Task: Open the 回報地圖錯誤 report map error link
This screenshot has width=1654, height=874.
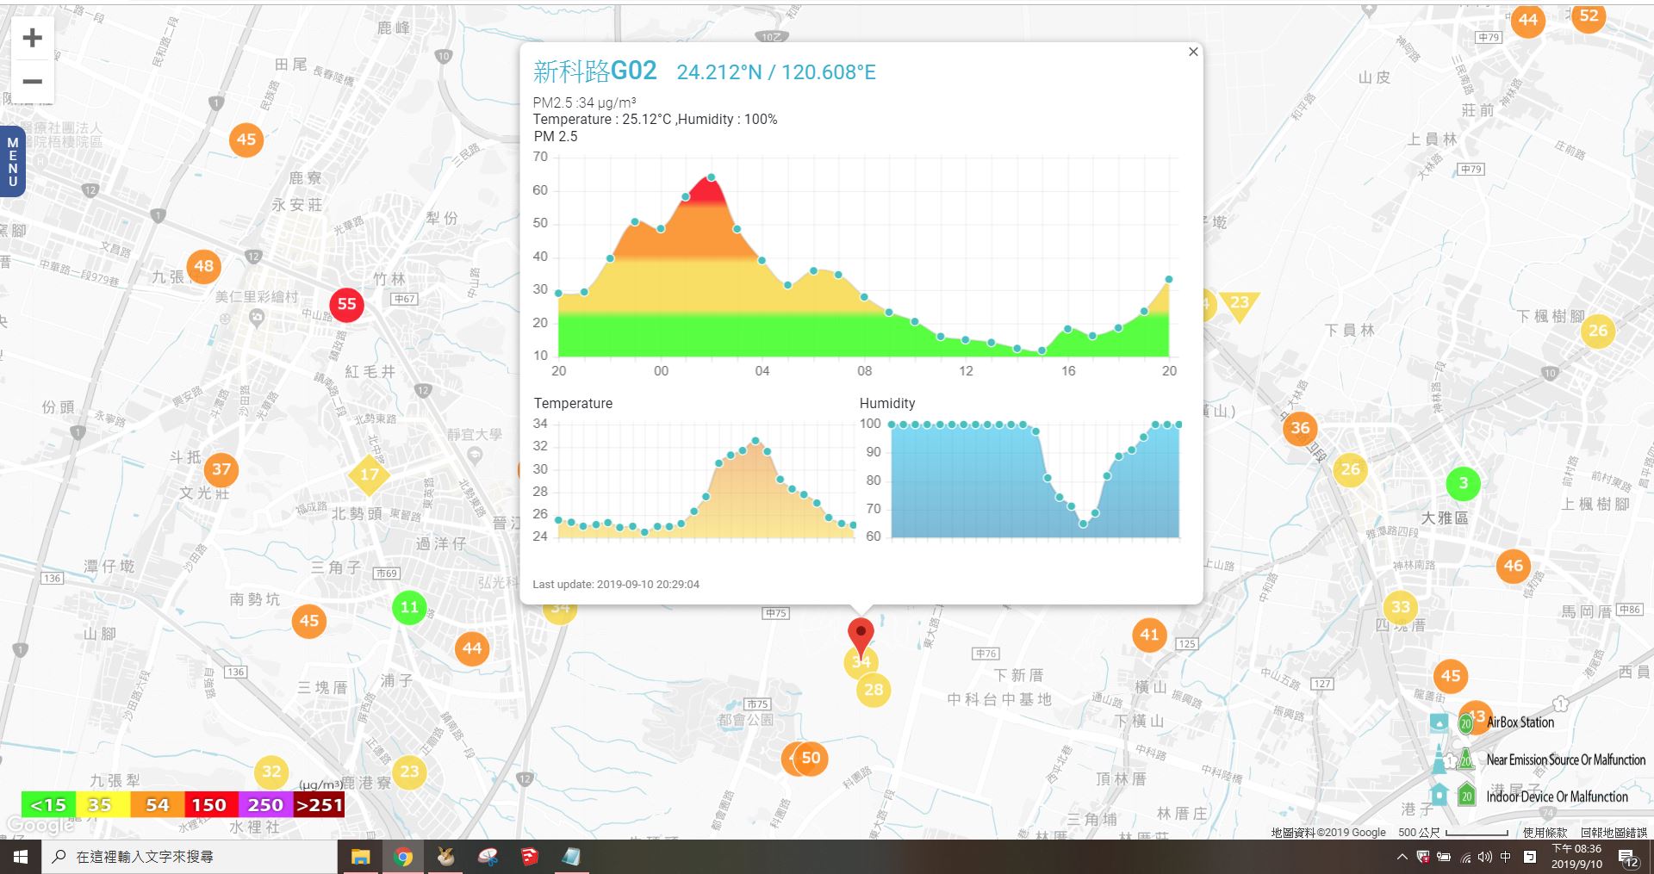Action: [x=1614, y=833]
